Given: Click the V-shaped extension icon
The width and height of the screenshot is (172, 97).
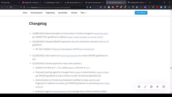Looking at the screenshot, I should [133, 7].
